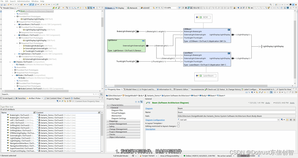The height and width of the screenshot is (158, 298).
Task: Open the Window menu
Action: click(x=35, y=1)
